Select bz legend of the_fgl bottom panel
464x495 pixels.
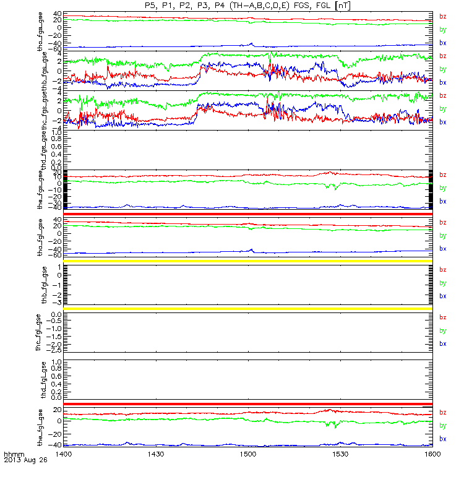click(443, 413)
